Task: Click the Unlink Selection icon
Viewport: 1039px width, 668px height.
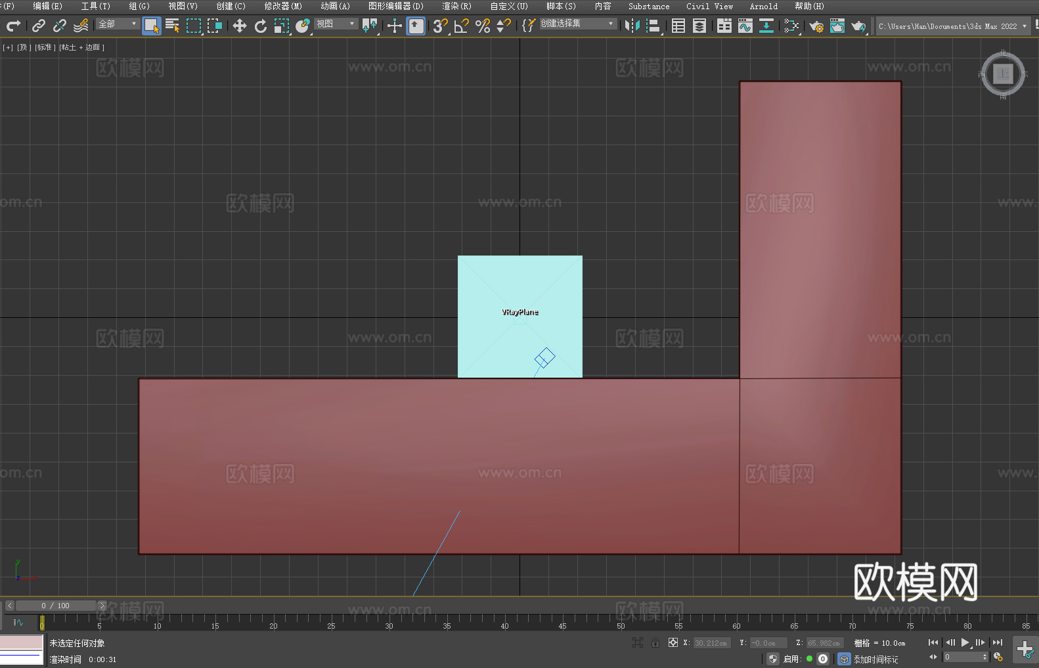Action: [60, 26]
